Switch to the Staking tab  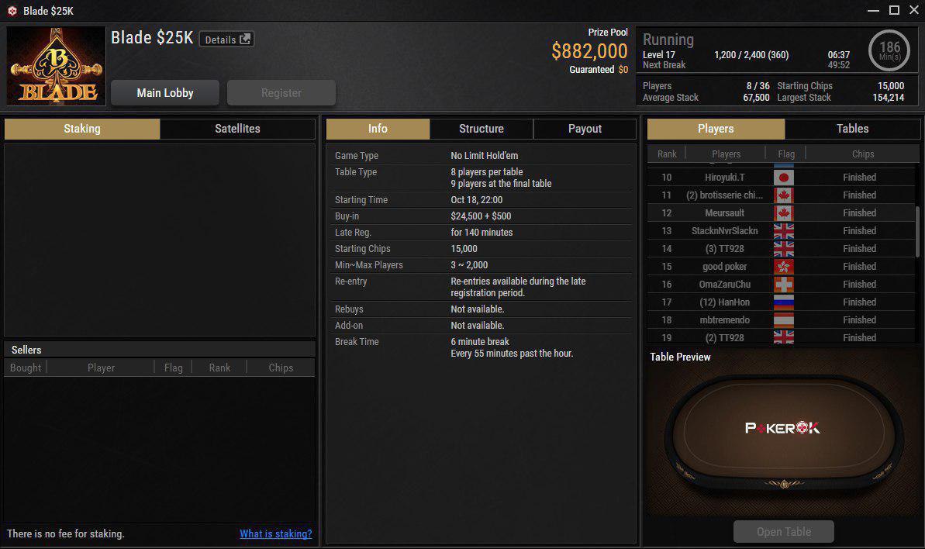click(x=82, y=129)
